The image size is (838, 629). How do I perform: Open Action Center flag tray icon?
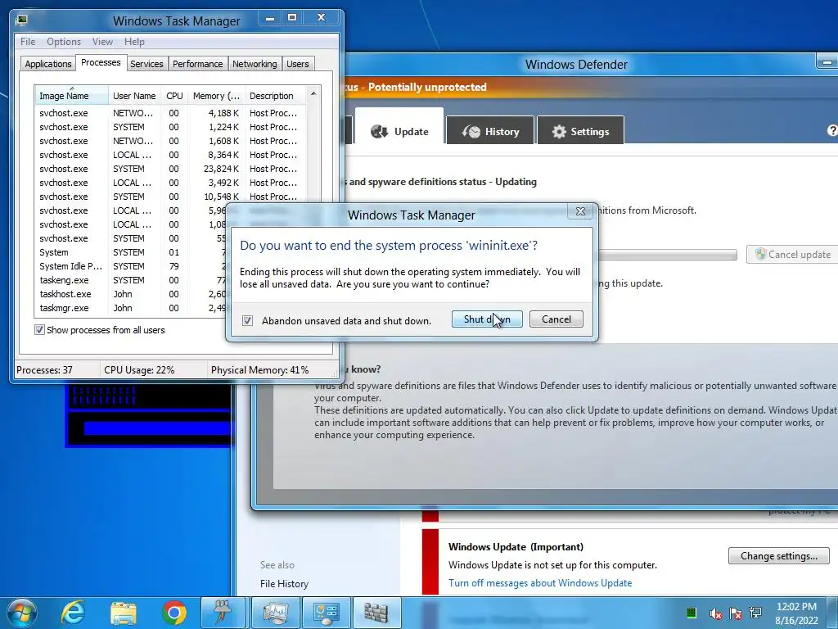click(x=736, y=613)
